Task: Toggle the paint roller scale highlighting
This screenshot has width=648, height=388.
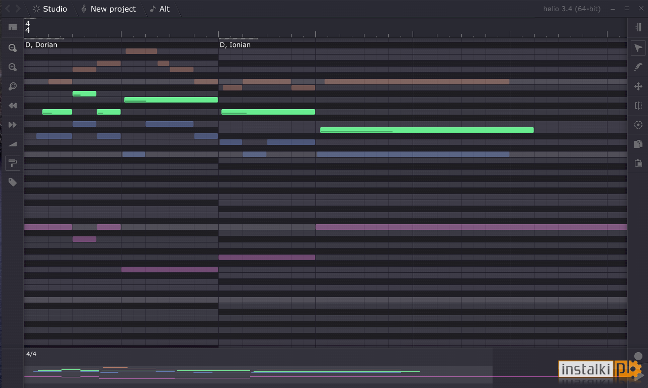Action: point(13,163)
